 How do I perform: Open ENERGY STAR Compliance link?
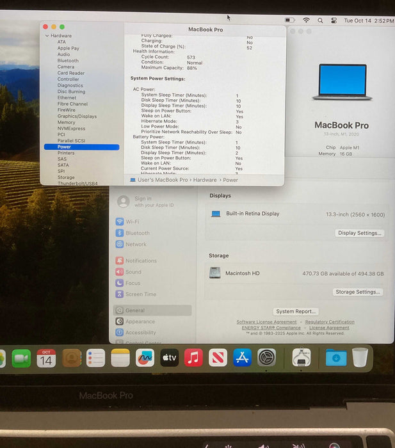click(271, 328)
